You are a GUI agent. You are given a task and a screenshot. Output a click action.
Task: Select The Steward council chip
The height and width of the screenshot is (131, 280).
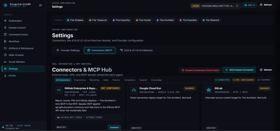pyautogui.click(x=211, y=20)
